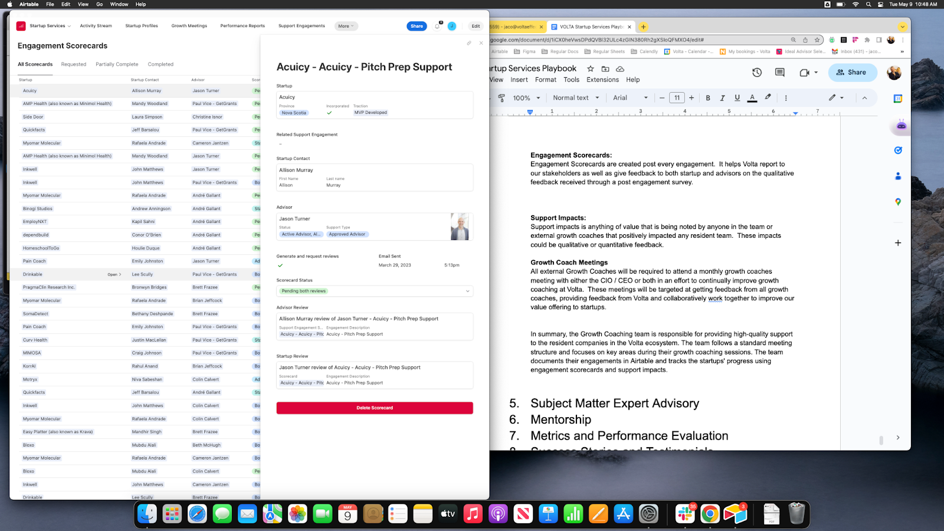Open Slack from the Dock
Screen dimensions: 944x531
685,514
